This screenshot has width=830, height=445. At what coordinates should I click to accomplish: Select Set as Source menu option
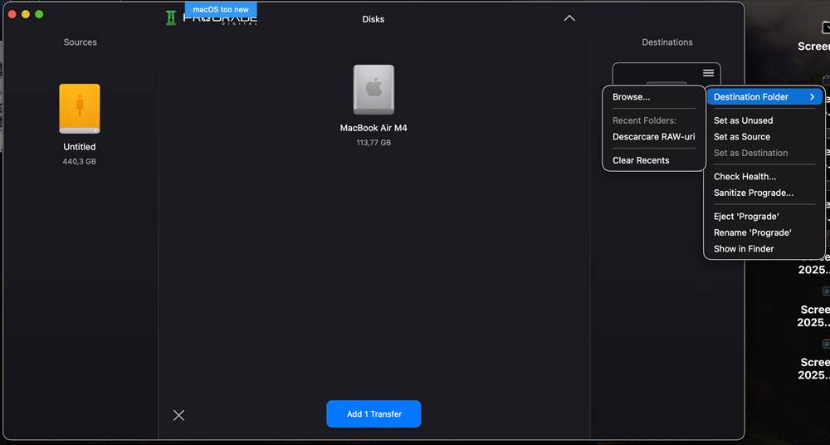coord(741,137)
